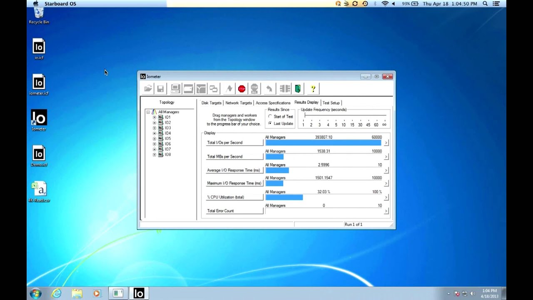This screenshot has width=533, height=300.
Task: Start a new manager computer icon
Action: click(175, 89)
